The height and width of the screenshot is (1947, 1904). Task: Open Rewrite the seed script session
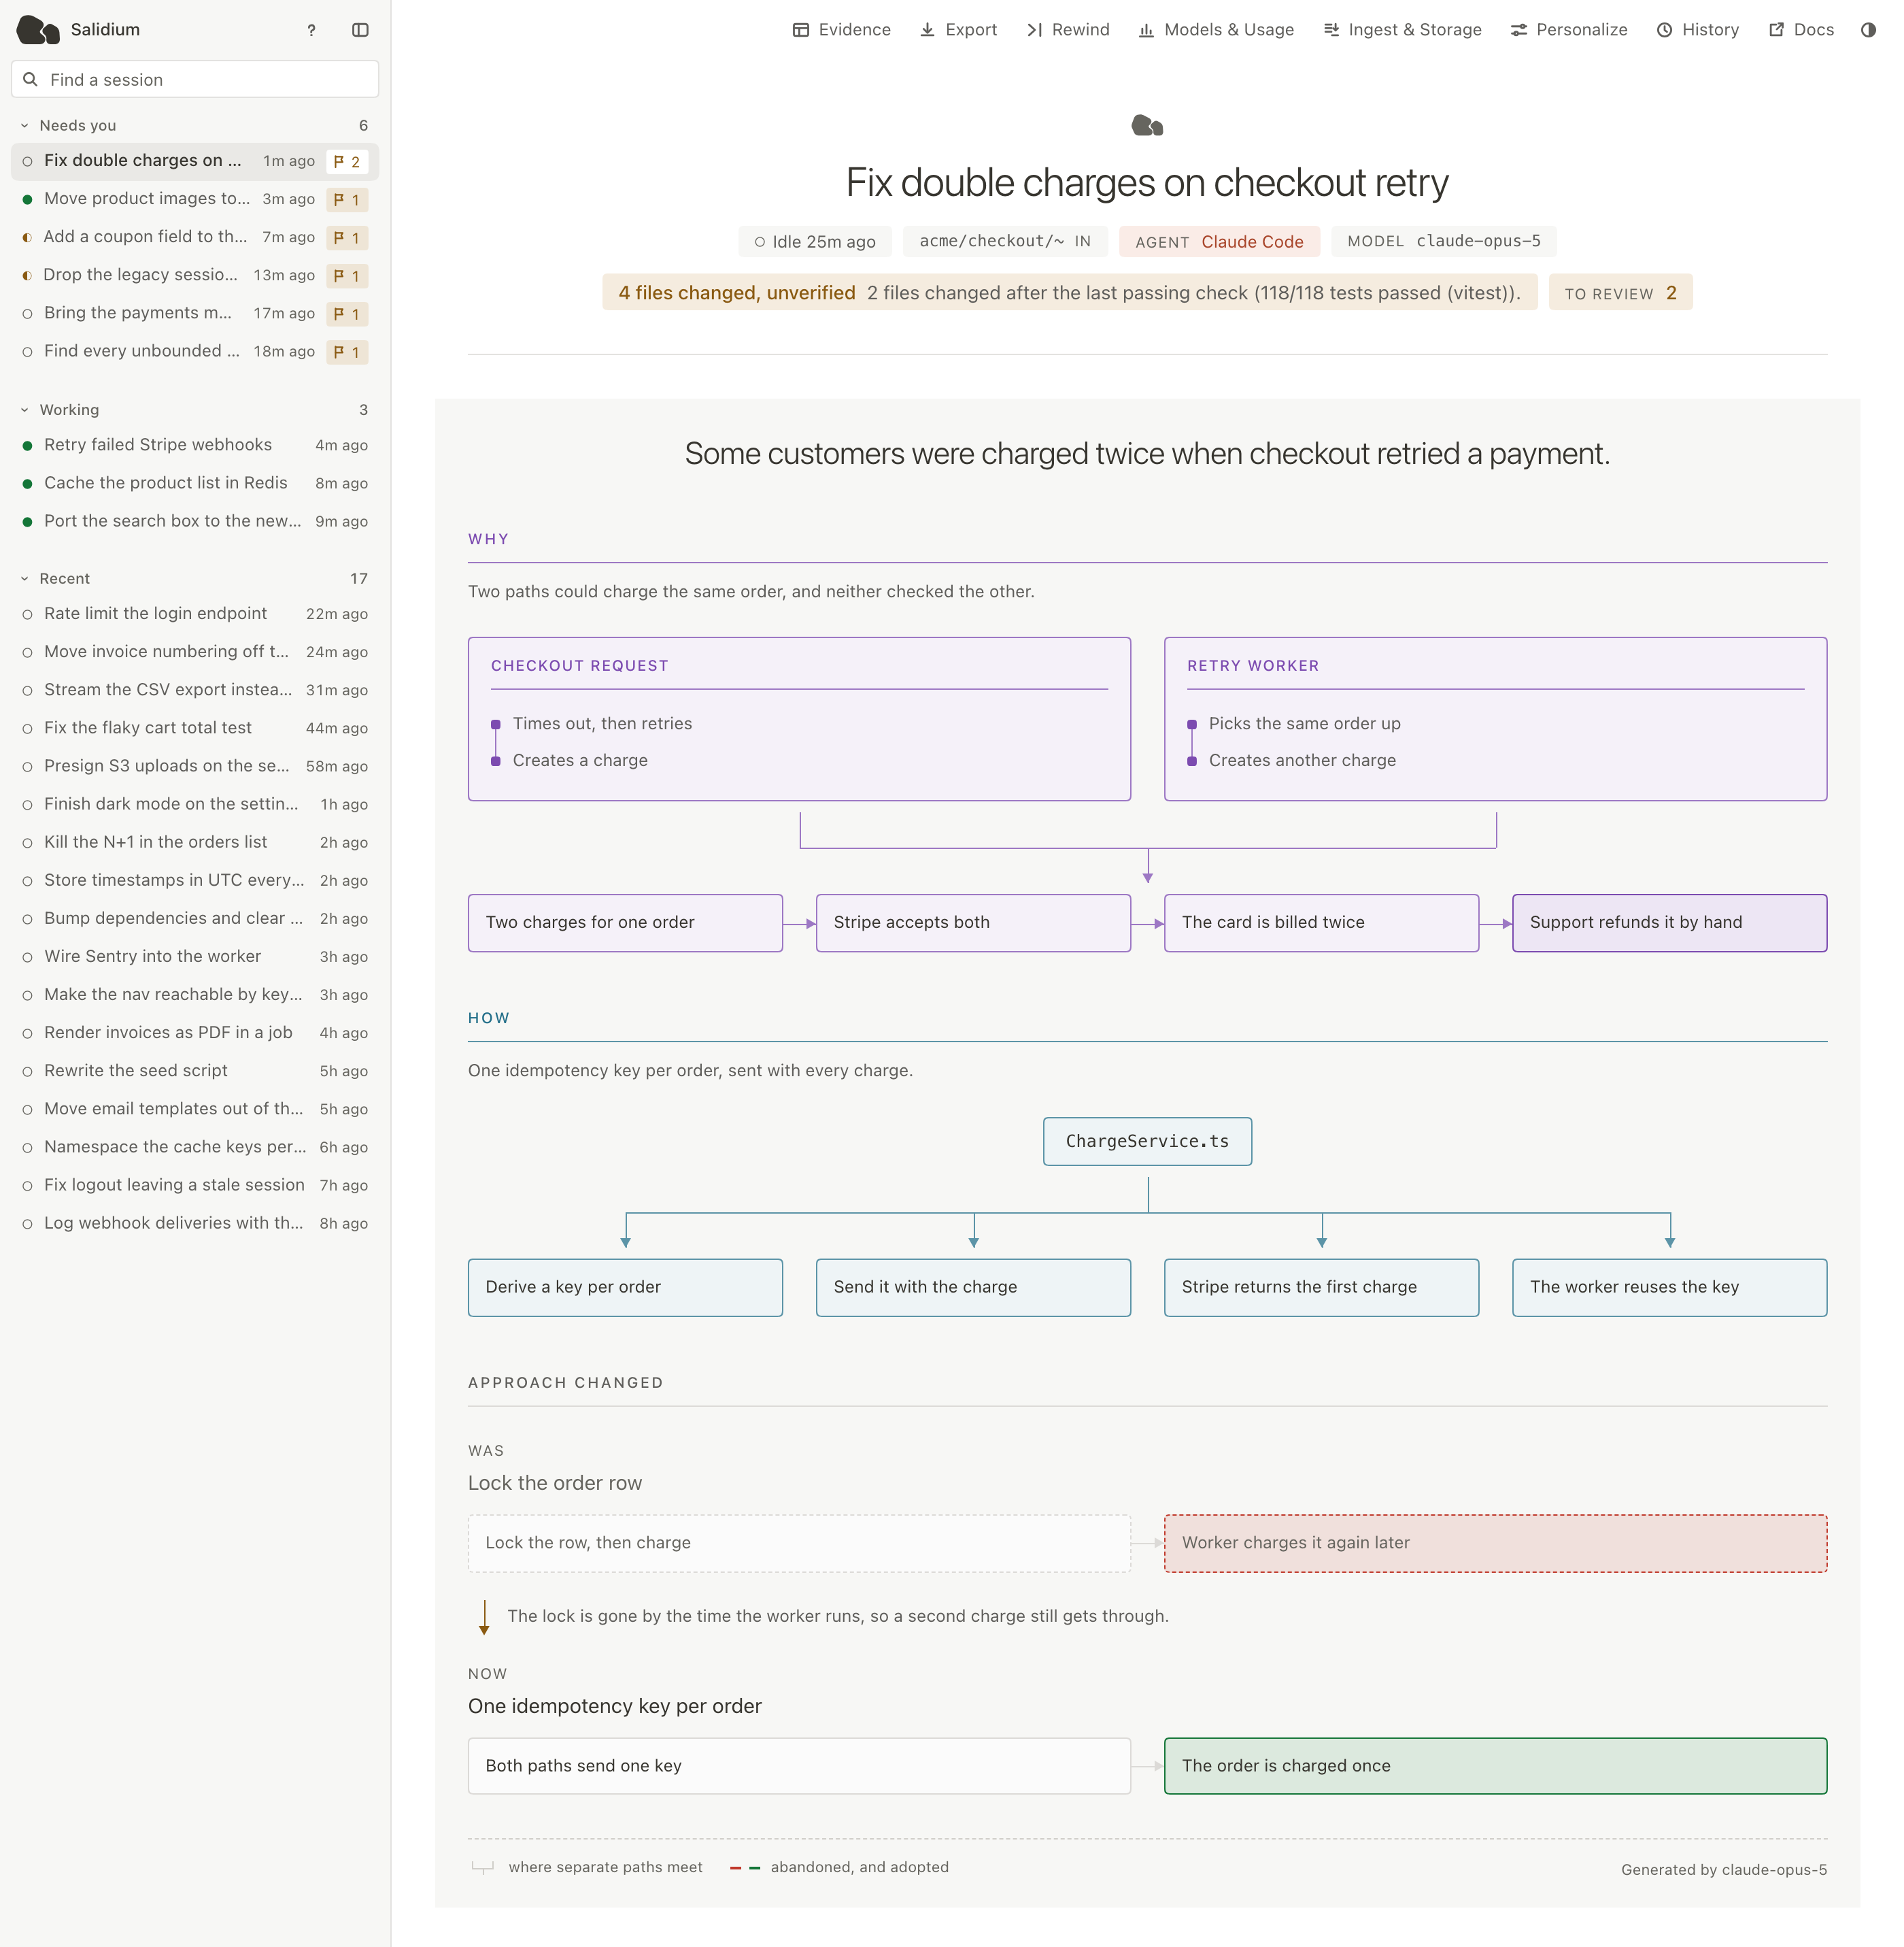[x=195, y=1071]
